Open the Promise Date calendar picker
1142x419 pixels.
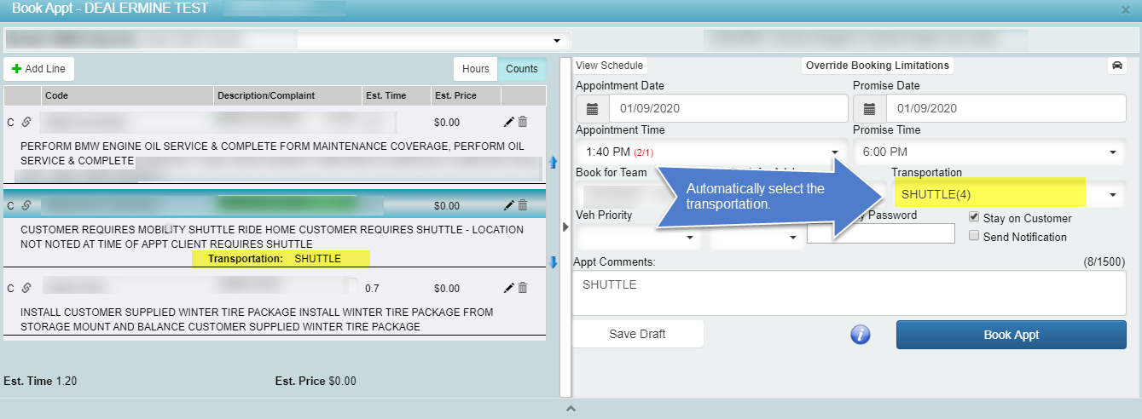(x=870, y=109)
